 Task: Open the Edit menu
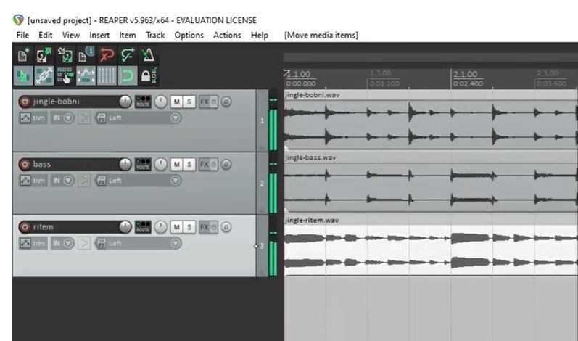tap(46, 36)
